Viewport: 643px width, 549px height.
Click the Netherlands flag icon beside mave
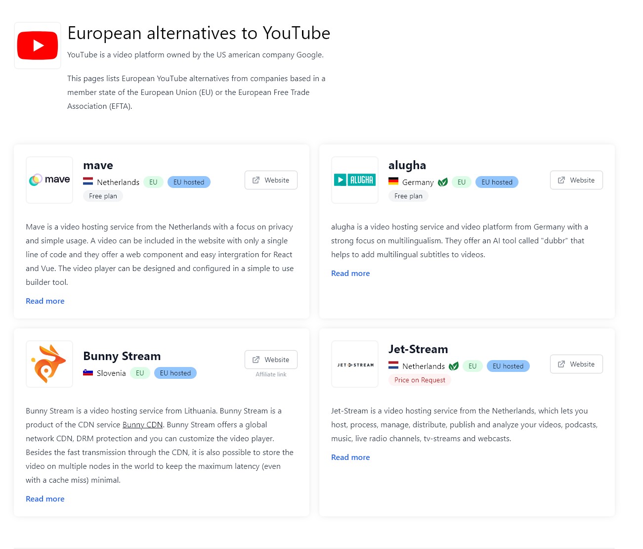pos(88,182)
